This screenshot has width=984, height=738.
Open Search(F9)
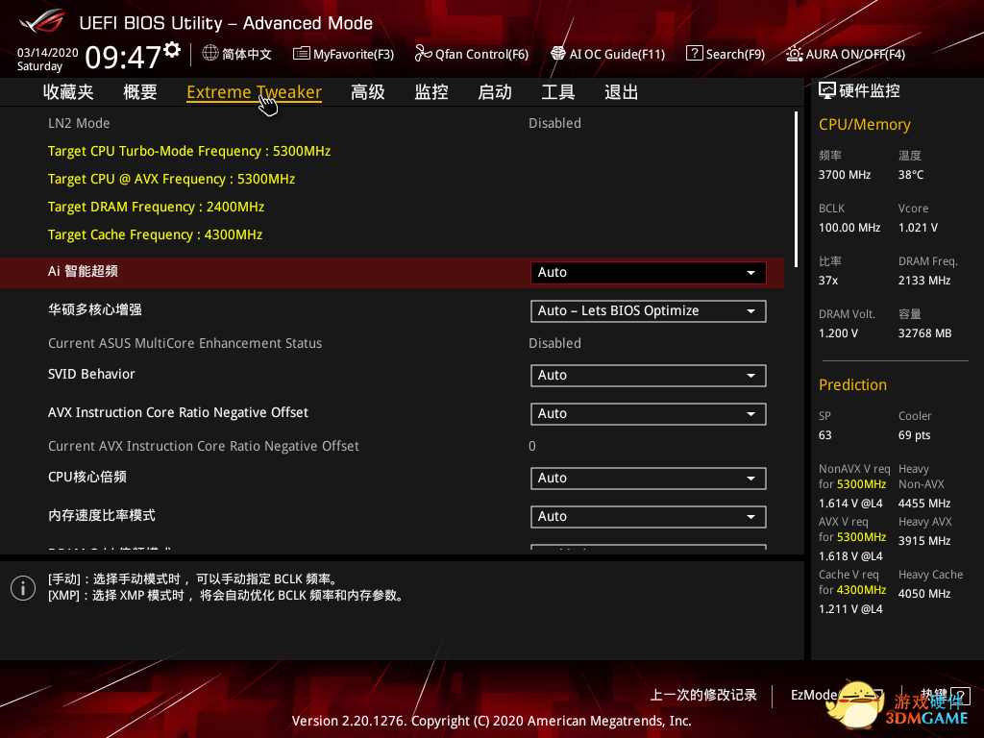point(726,54)
